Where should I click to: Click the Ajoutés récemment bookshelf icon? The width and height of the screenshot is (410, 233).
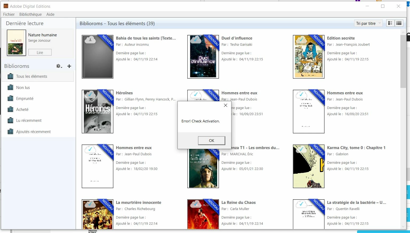pyautogui.click(x=10, y=131)
